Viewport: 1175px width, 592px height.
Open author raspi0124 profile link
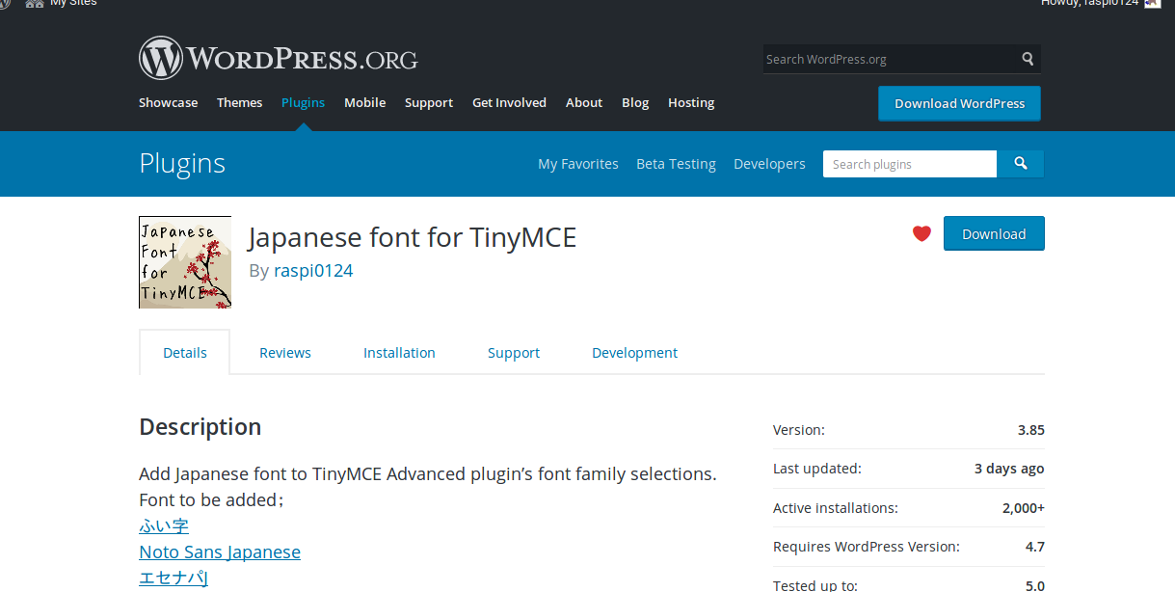tap(313, 270)
